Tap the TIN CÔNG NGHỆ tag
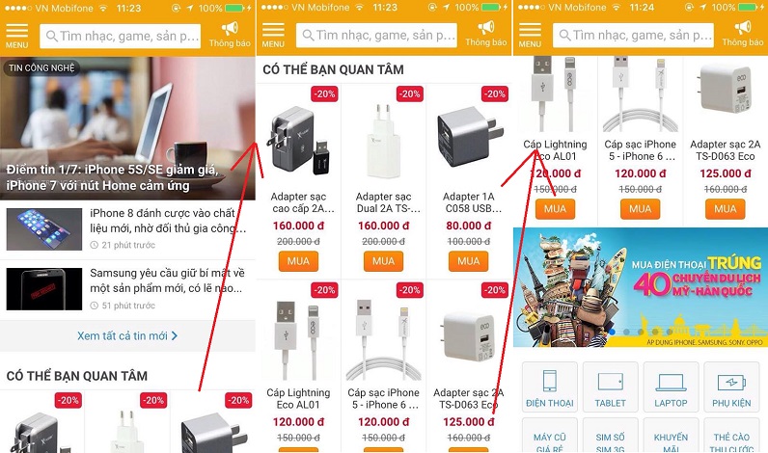The image size is (768, 453). point(41,68)
